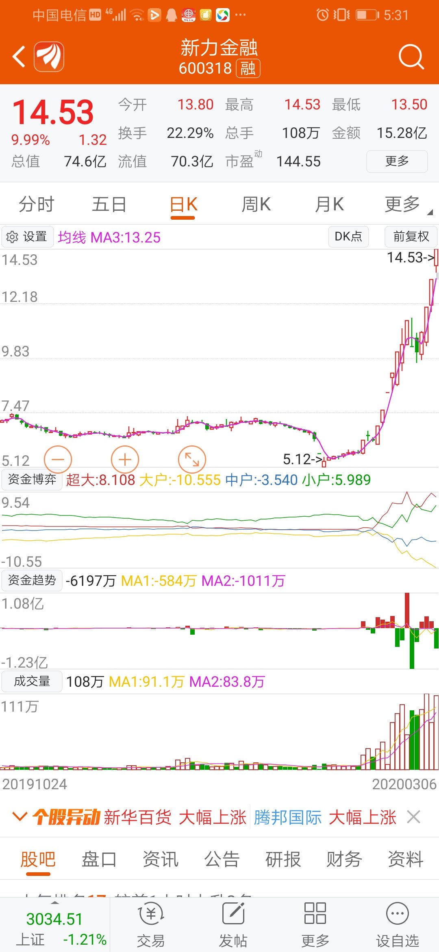Screen dimensions: 439x952
Task: Tap the alarm icon in status bar
Action: pyautogui.click(x=322, y=15)
